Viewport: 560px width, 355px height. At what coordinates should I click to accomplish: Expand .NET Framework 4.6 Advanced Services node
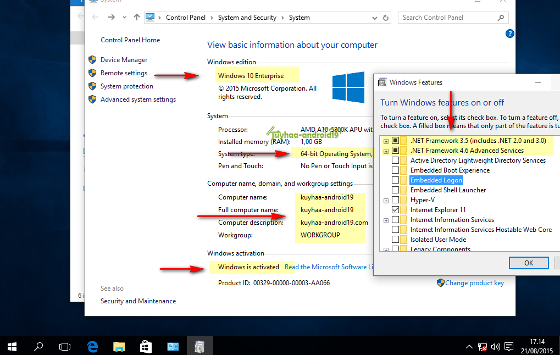tap(386, 152)
